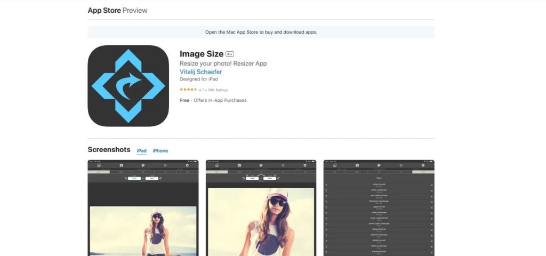
Task: Click the '4.7 • 26K Ratings' text
Action: (x=213, y=90)
